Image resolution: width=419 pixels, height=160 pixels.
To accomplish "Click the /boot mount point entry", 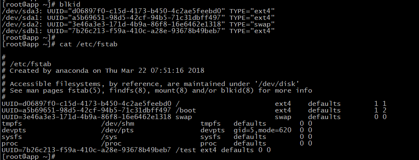I will [x=186, y=110].
